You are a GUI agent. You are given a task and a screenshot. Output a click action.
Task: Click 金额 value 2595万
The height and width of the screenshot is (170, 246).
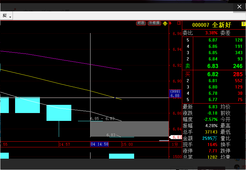pos(210,139)
